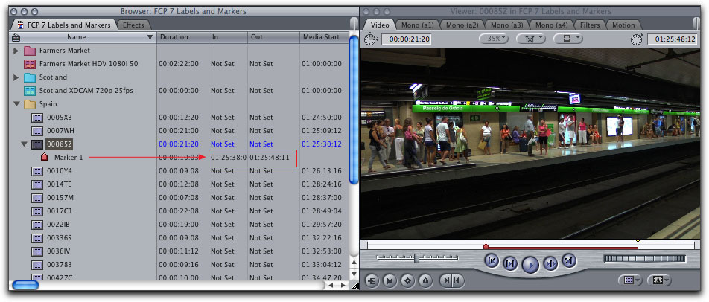This screenshot has width=709, height=302.
Task: Collapse the 00085Z clip disclosure triangle
Action: pos(24,144)
